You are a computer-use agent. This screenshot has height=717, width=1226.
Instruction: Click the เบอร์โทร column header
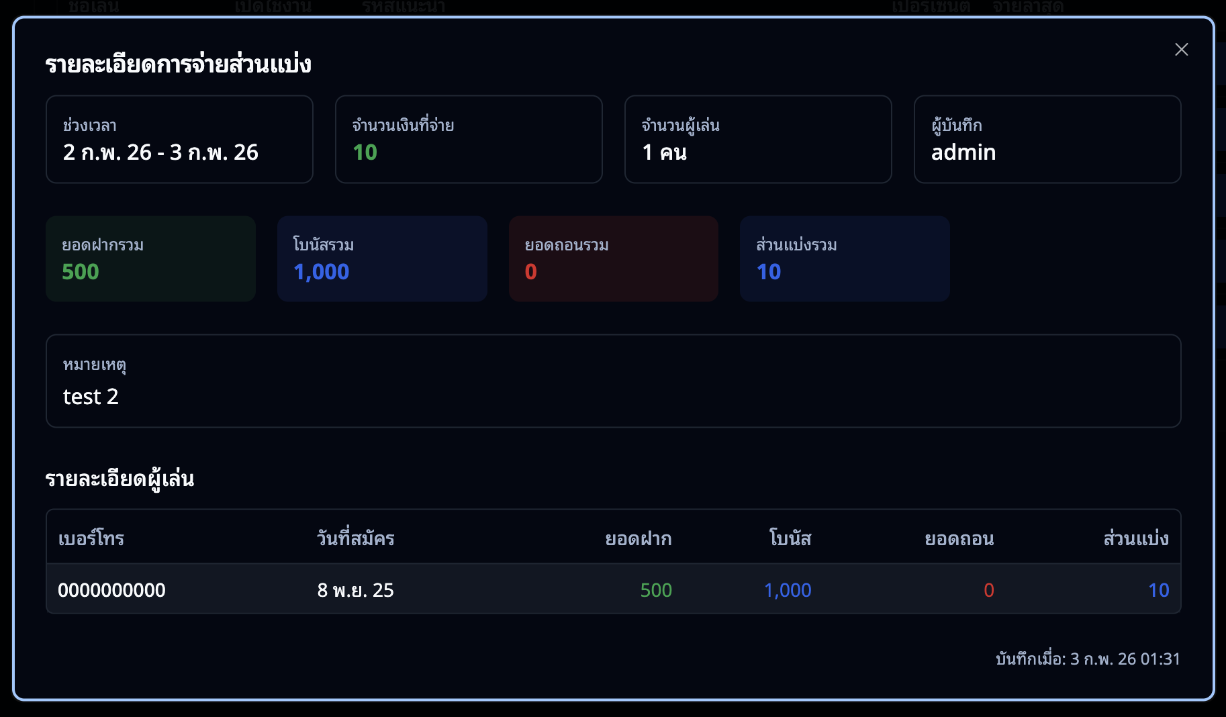[91, 538]
